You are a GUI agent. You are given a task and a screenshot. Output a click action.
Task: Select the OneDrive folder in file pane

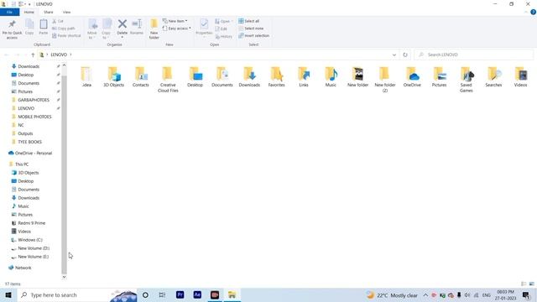[412, 76]
